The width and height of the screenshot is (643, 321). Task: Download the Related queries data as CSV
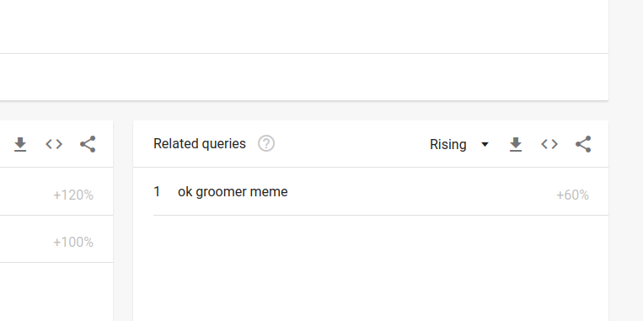click(516, 144)
